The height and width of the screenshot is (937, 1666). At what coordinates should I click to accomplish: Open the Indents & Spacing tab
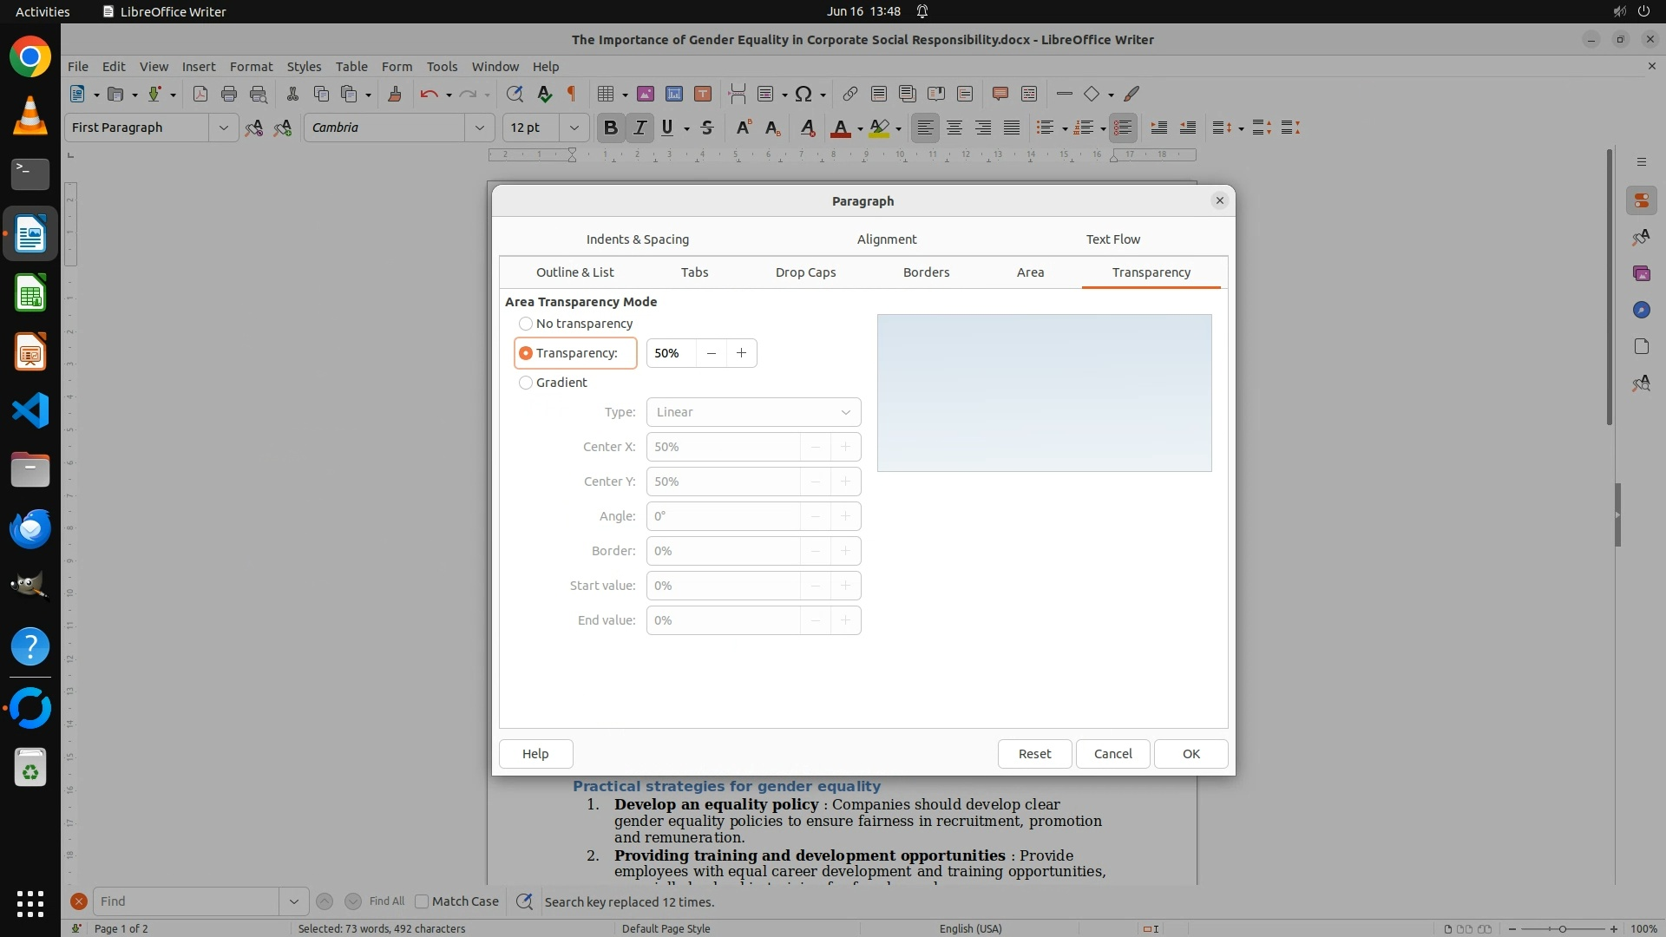click(637, 239)
